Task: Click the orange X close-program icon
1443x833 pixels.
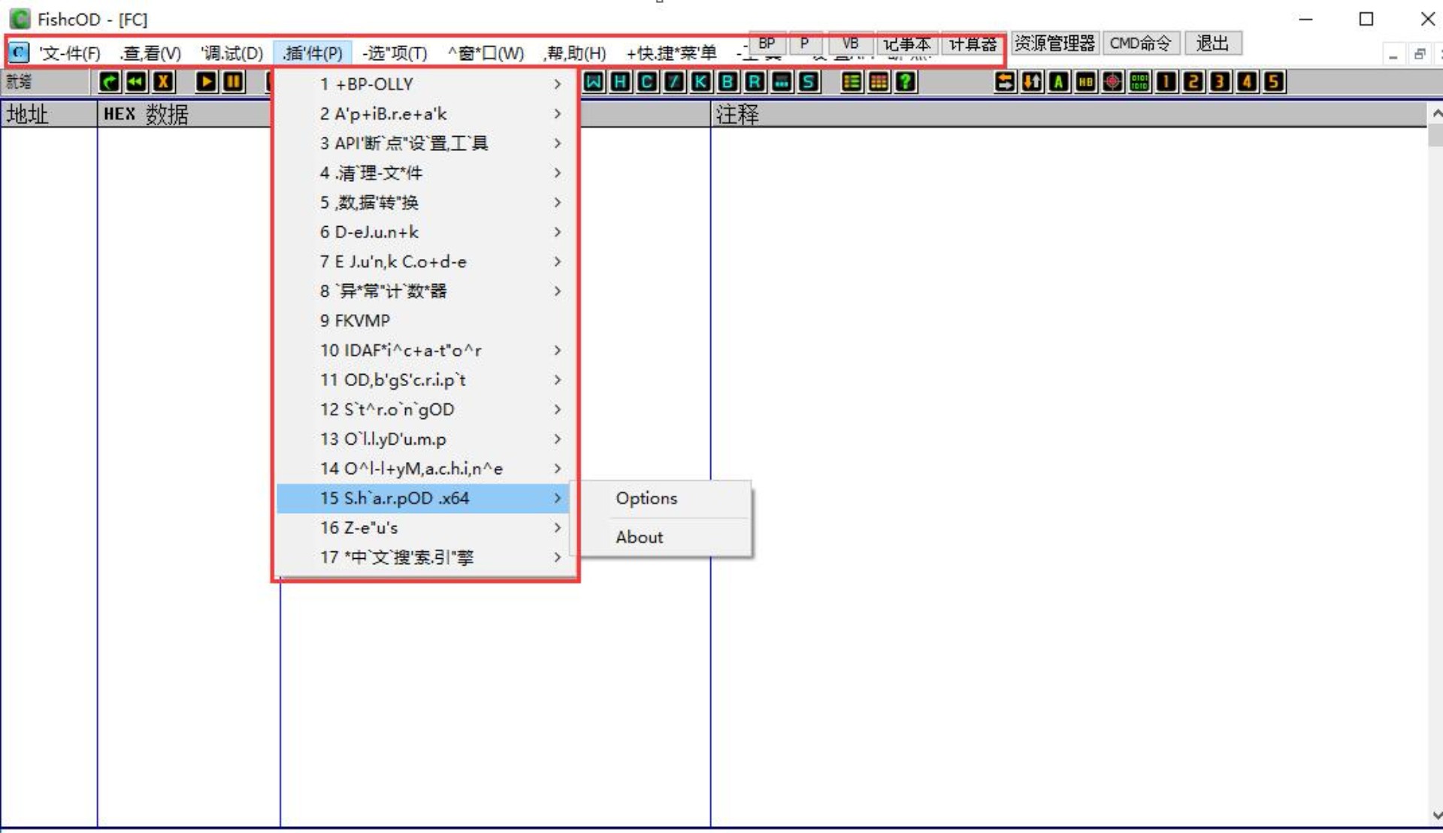Action: click(163, 82)
